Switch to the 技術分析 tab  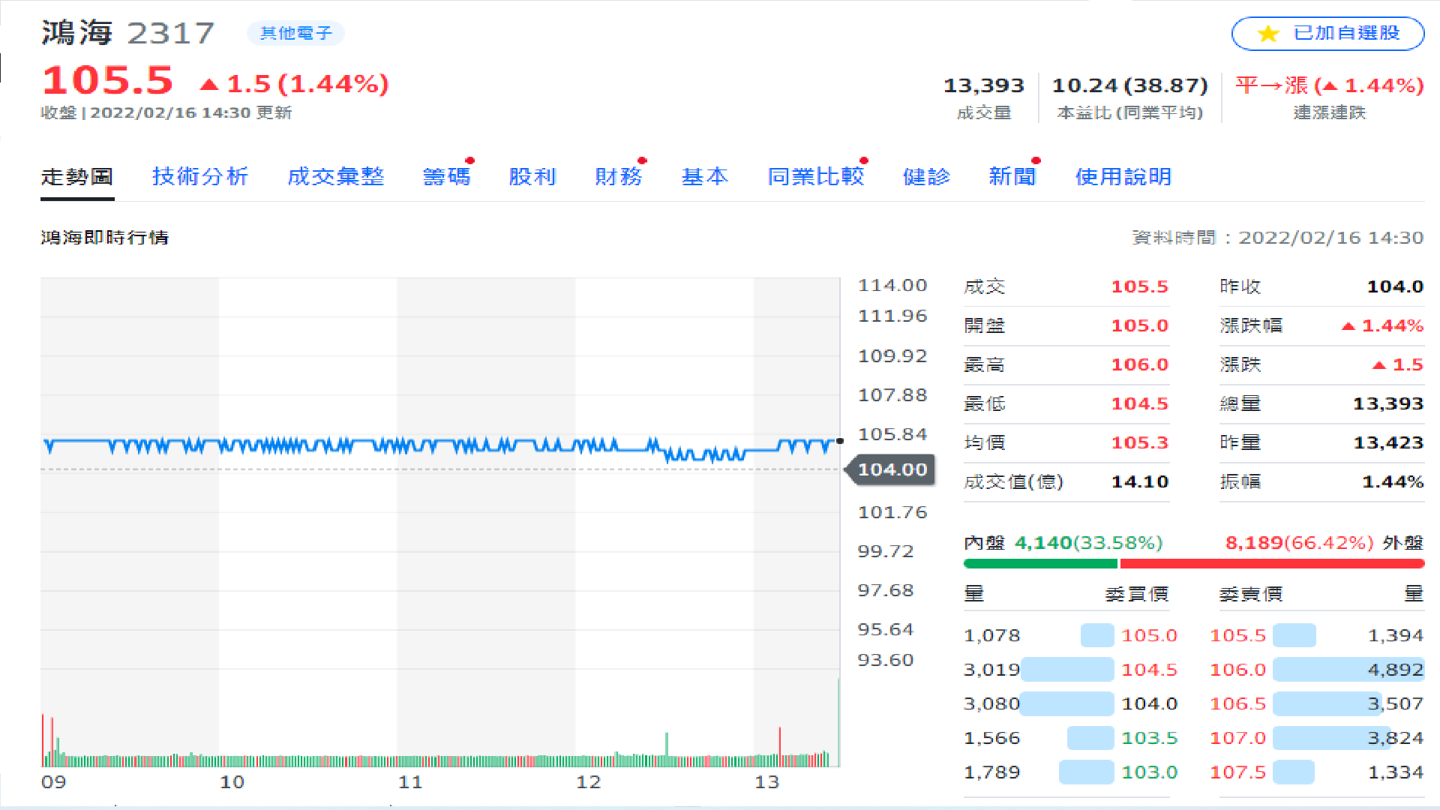pos(200,177)
